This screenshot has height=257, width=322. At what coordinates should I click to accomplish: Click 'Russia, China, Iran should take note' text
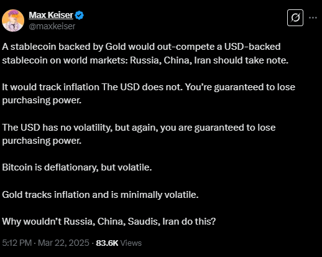[209, 60]
